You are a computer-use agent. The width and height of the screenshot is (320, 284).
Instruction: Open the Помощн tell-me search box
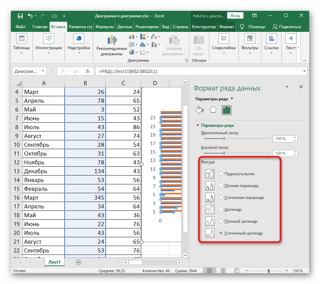(253, 27)
